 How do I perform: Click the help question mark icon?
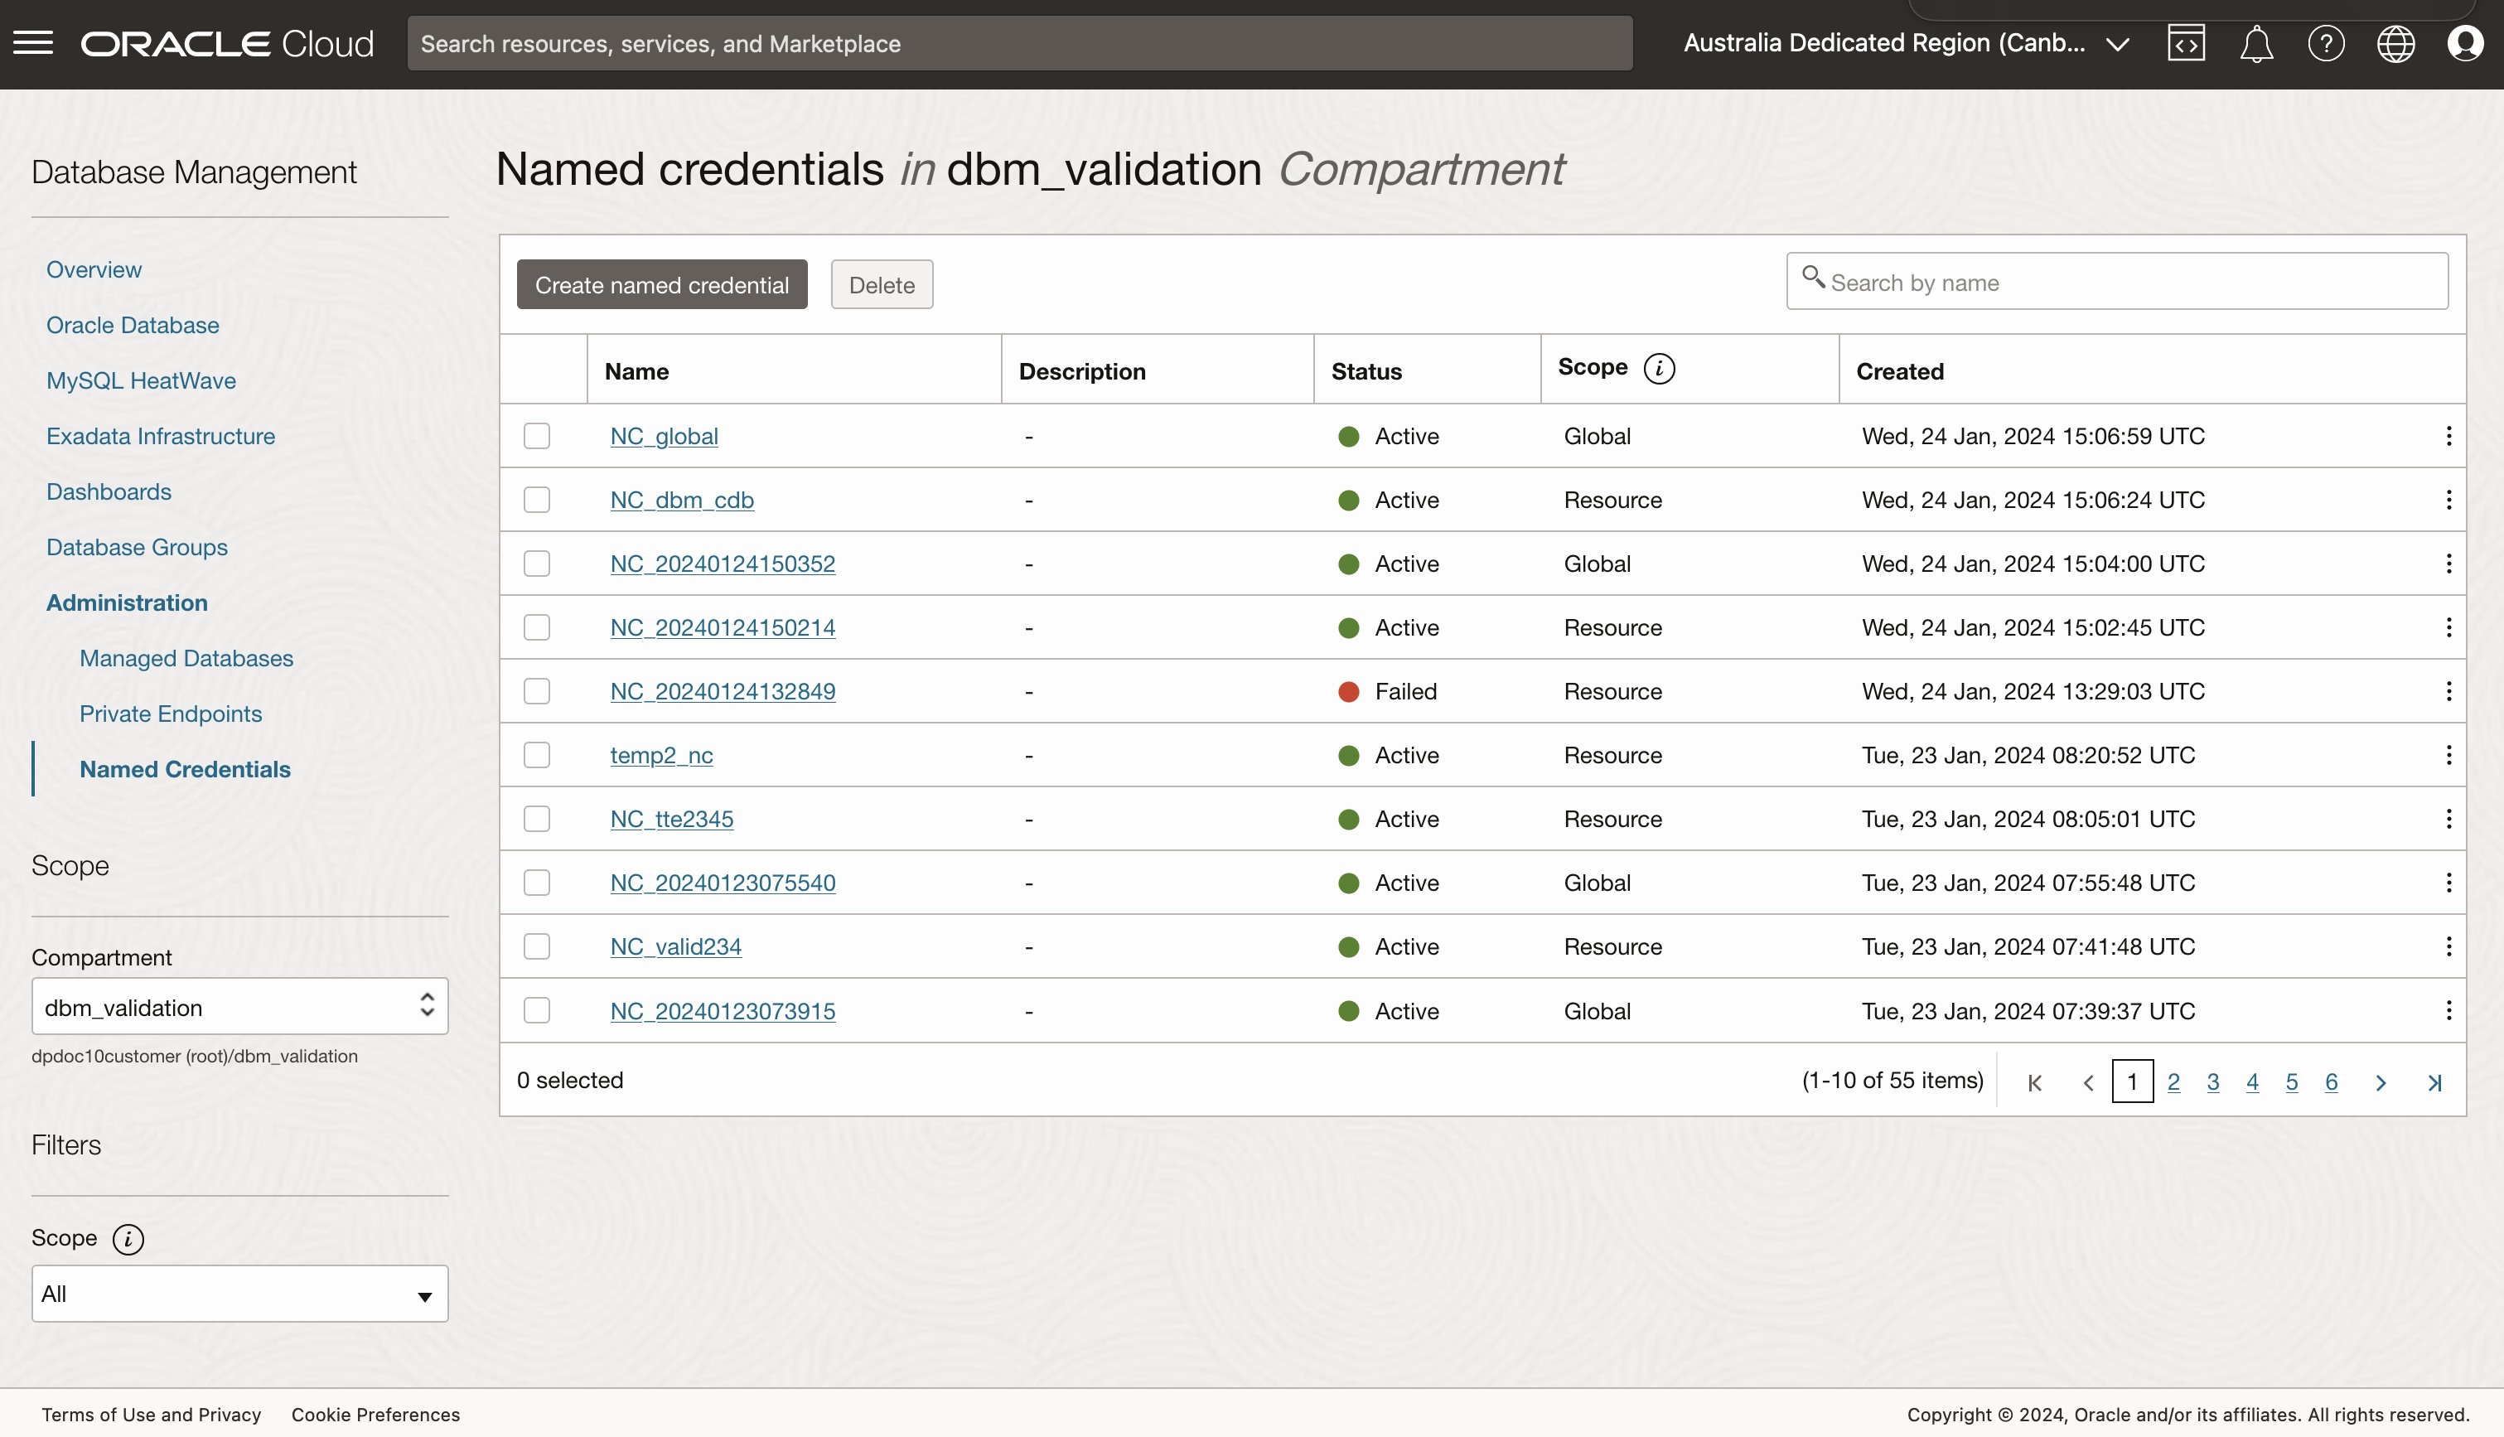point(2325,43)
